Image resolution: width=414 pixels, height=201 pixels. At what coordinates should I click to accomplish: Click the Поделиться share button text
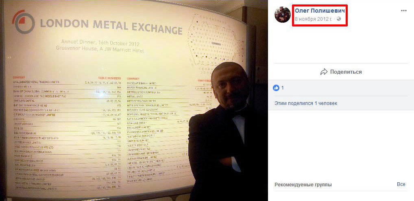[x=346, y=72]
